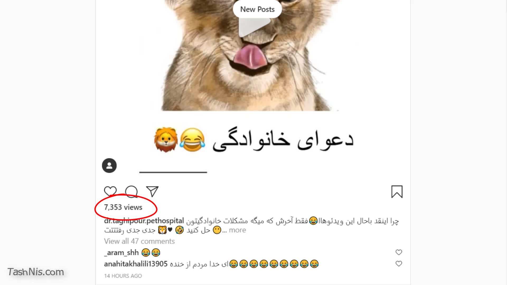This screenshot has height=285, width=507.
Task: Save post with the bookmark icon
Action: pos(397,192)
